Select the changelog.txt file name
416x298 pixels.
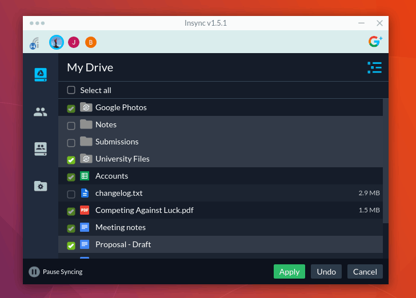(x=119, y=193)
